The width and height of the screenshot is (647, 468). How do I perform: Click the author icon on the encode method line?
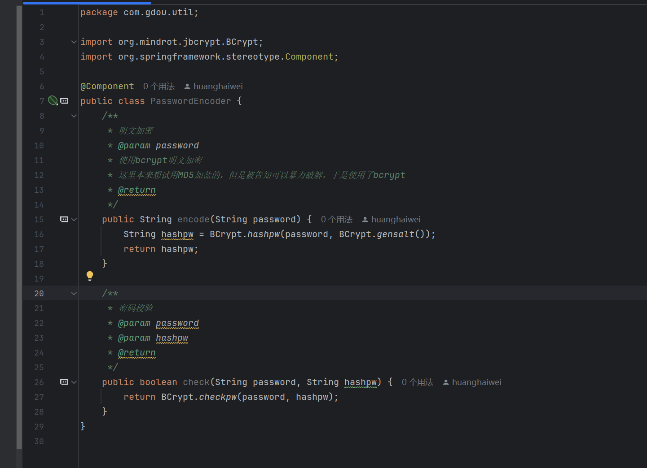[x=365, y=219]
